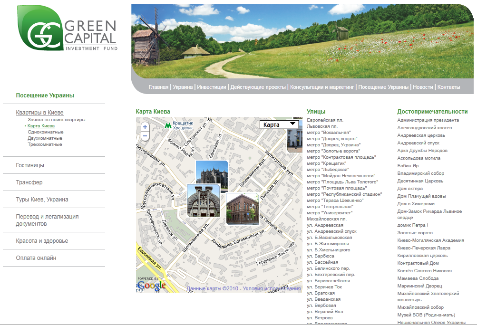This screenshot has width=477, height=325.
Task: Open the Карта map type dropdown
Action: tap(280, 124)
